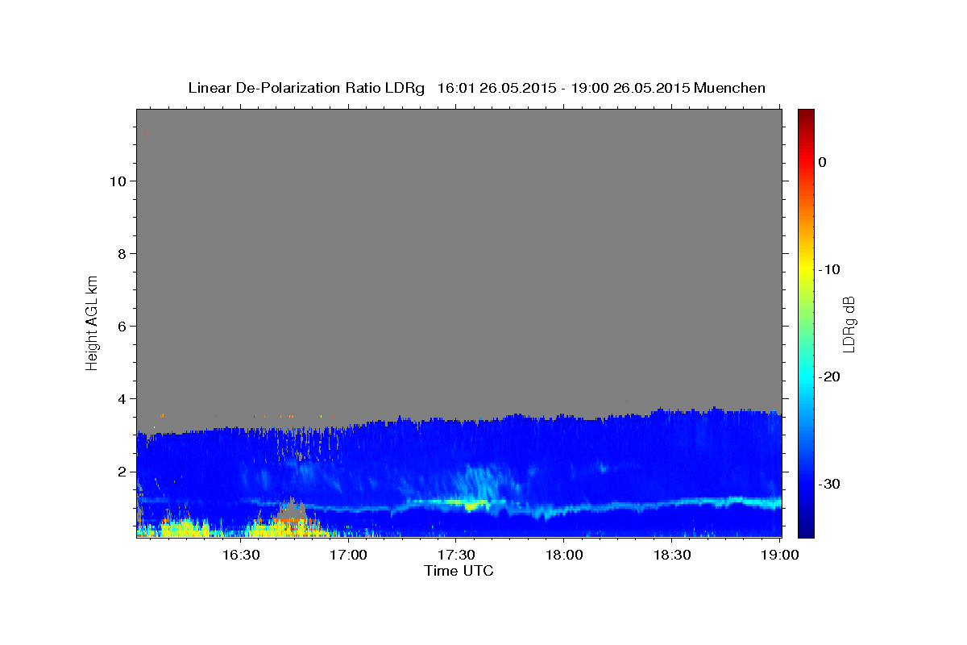Click the colorbar value -10

point(829,269)
